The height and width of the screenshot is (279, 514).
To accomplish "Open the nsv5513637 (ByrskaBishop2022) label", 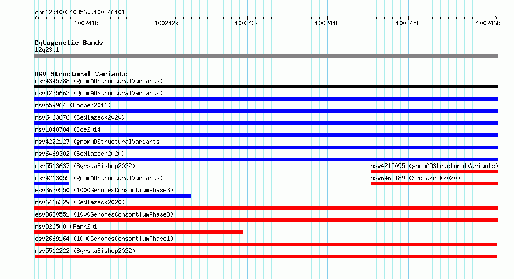I will coord(85,166).
